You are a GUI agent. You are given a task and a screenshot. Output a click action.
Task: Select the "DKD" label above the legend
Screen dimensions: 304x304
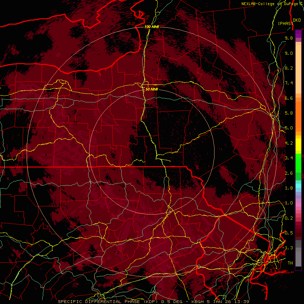(297, 20)
